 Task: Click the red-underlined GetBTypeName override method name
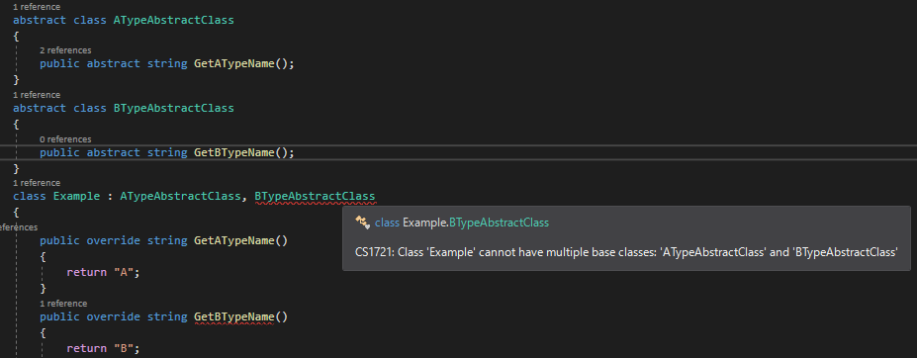pos(234,317)
